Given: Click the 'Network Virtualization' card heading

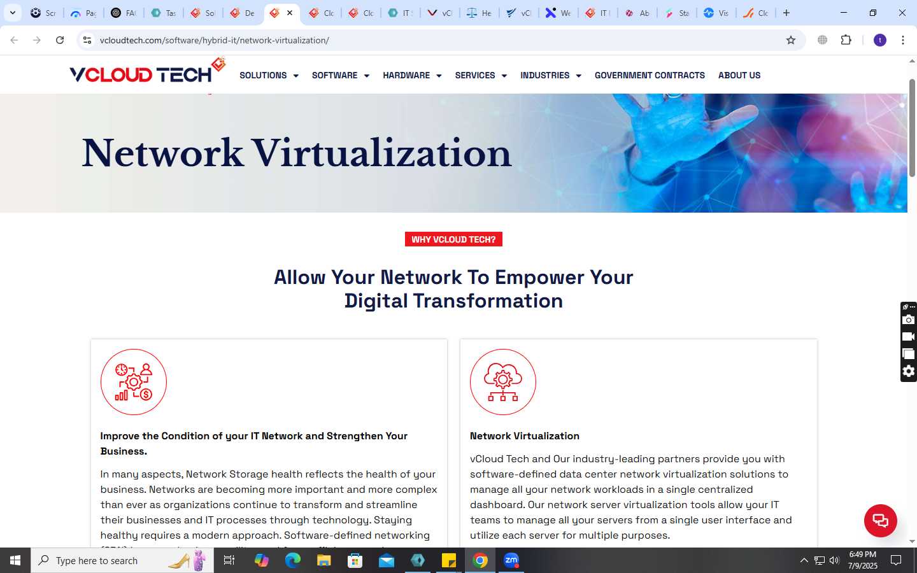Looking at the screenshot, I should (x=525, y=436).
